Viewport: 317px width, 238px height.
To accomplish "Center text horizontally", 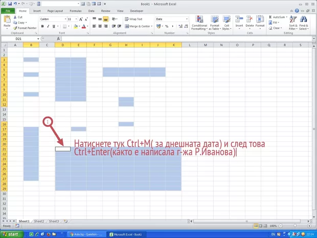I will pyautogui.click(x=100, y=26).
